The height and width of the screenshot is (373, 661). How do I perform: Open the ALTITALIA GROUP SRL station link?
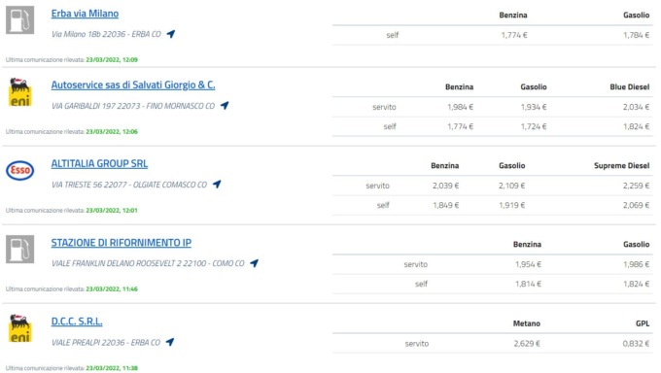99,164
